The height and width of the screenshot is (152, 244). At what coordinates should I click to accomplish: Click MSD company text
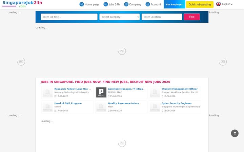tap(110, 107)
